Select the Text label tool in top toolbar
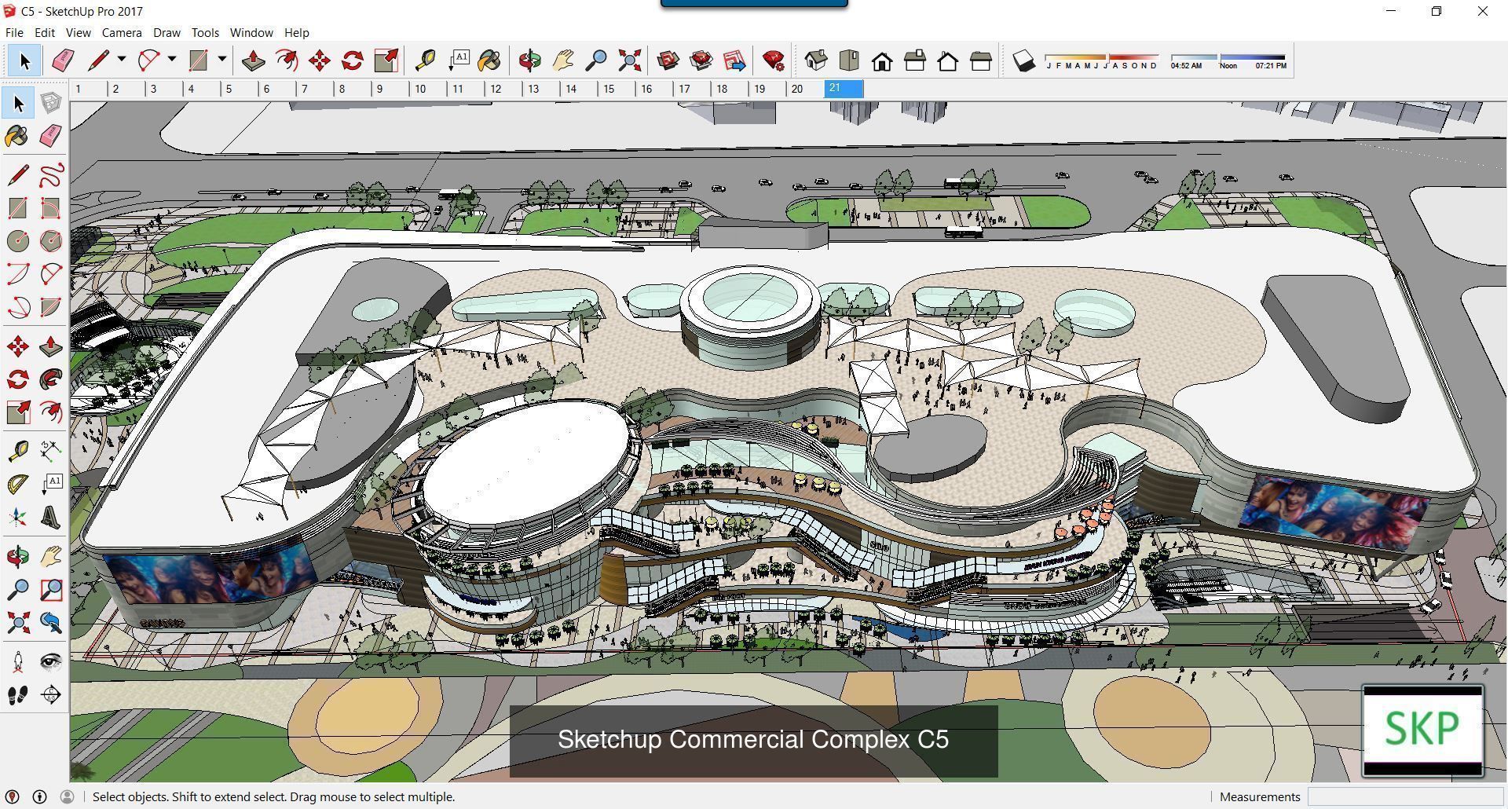The image size is (1508, 809). pos(458,60)
